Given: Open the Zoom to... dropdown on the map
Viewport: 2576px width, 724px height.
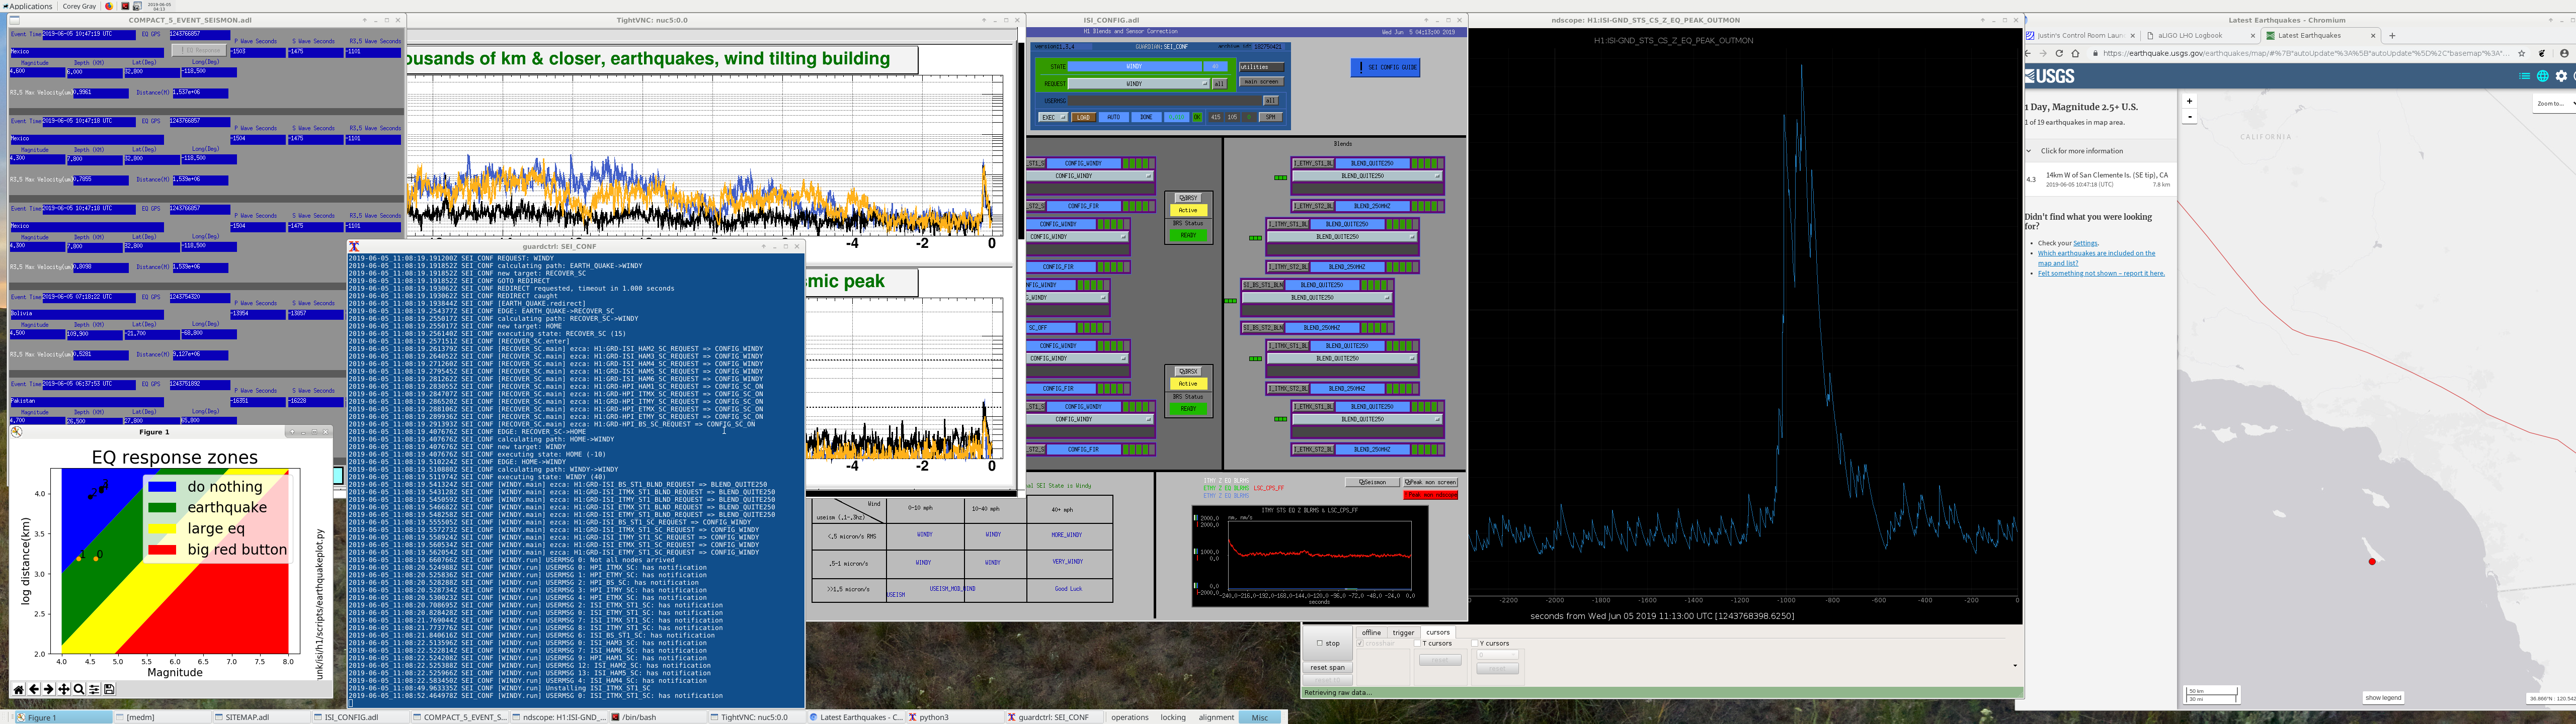Looking at the screenshot, I should click(2554, 103).
